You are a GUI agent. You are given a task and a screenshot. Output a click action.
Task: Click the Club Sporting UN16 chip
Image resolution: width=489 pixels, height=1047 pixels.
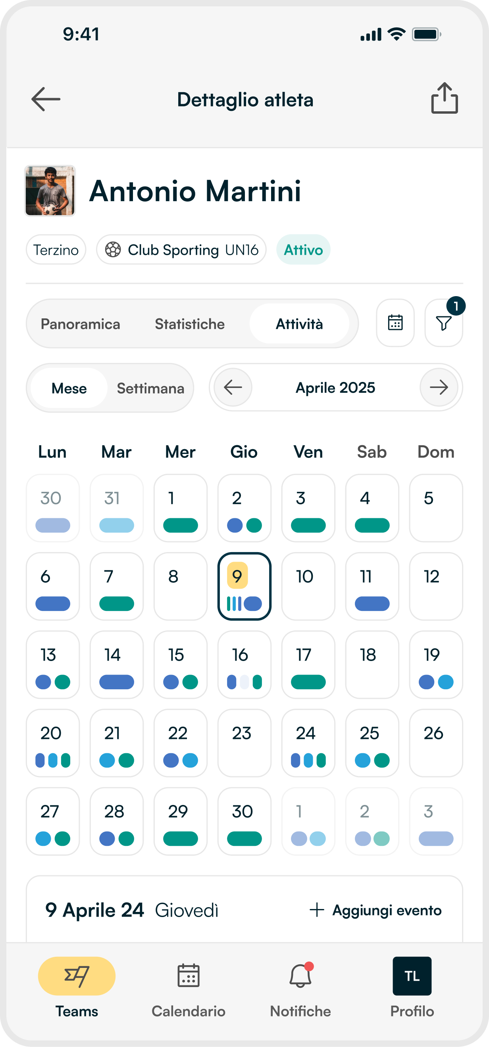181,250
